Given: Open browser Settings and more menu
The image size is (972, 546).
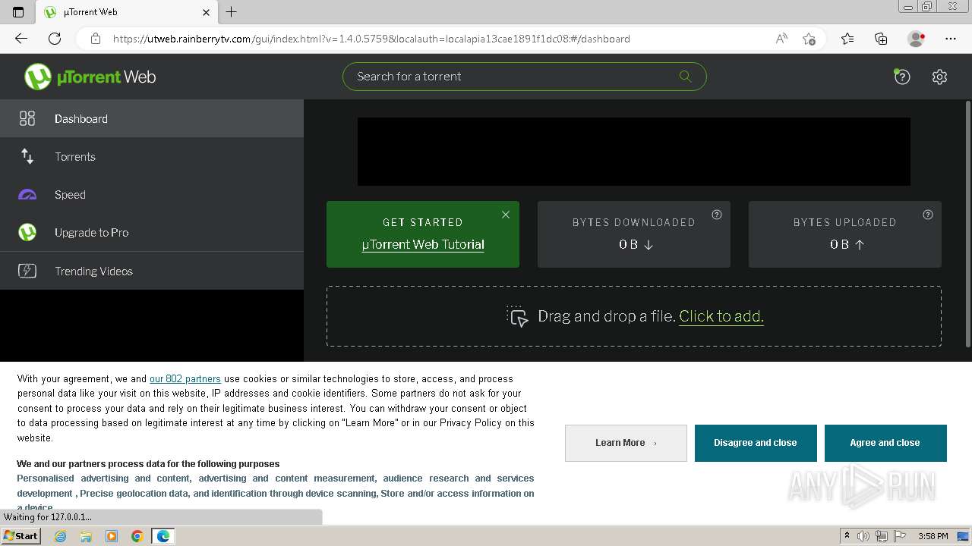Looking at the screenshot, I should point(951,39).
